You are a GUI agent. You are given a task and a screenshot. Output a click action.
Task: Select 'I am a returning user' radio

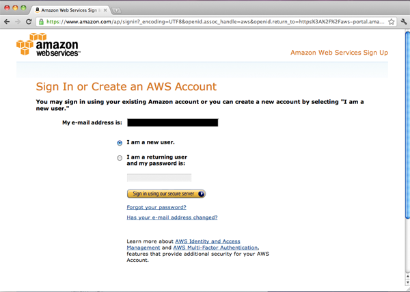point(120,158)
